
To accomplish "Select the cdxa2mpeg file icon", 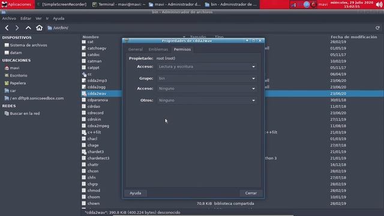I will point(84,126).
